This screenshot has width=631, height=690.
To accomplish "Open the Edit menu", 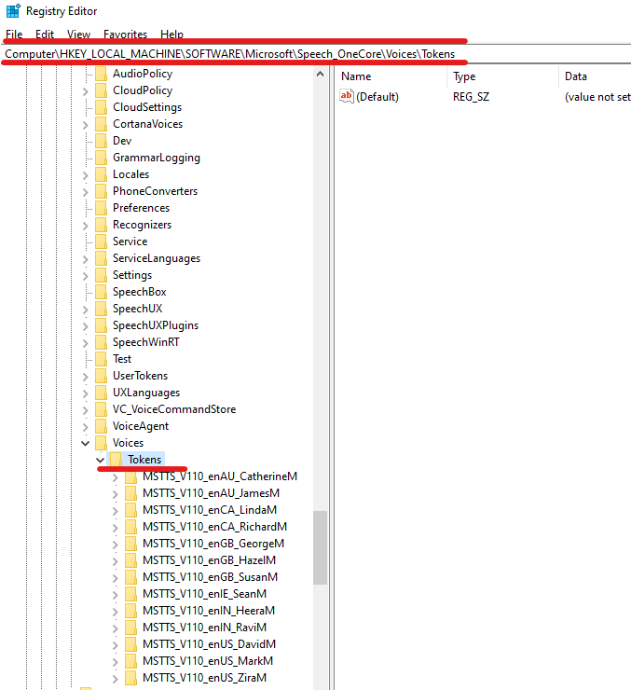I will [x=45, y=34].
